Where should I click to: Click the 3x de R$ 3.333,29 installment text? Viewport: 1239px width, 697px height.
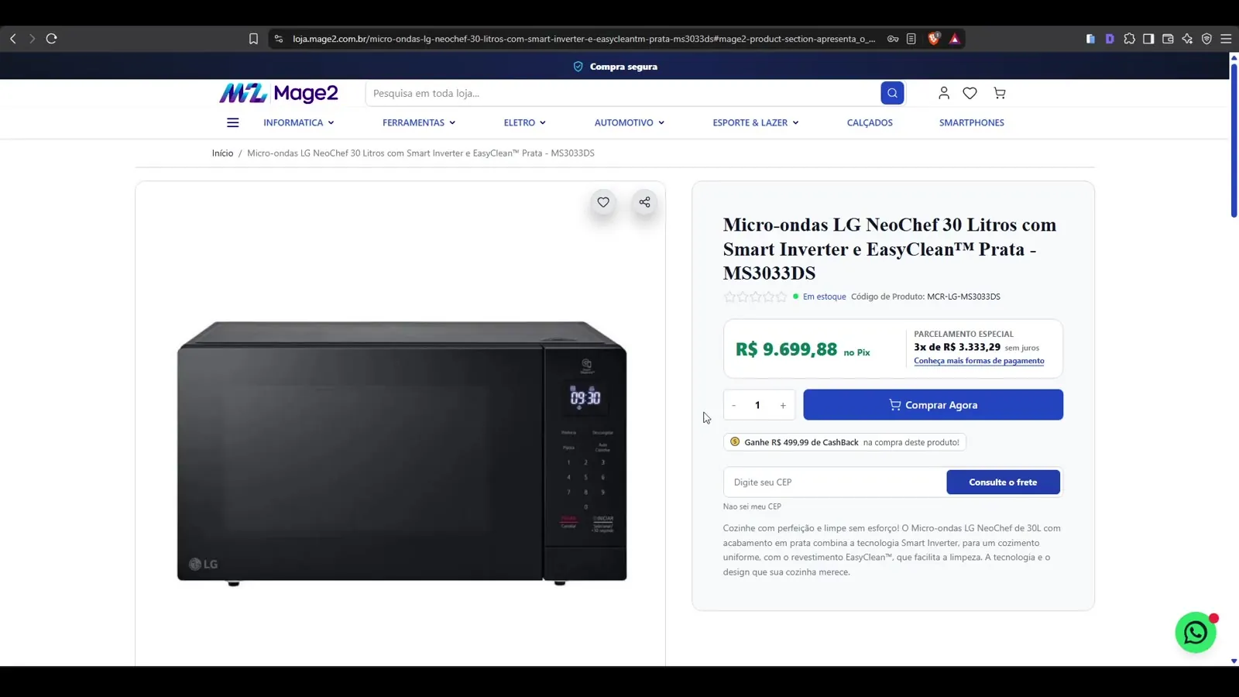click(x=957, y=347)
